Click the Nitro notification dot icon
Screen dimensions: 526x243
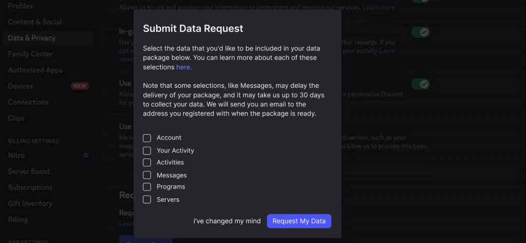coord(86,155)
